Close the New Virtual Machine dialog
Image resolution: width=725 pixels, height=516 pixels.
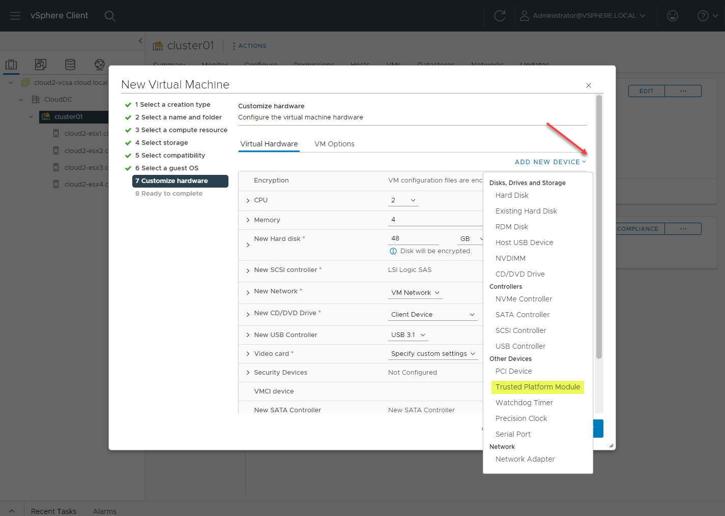(x=589, y=85)
